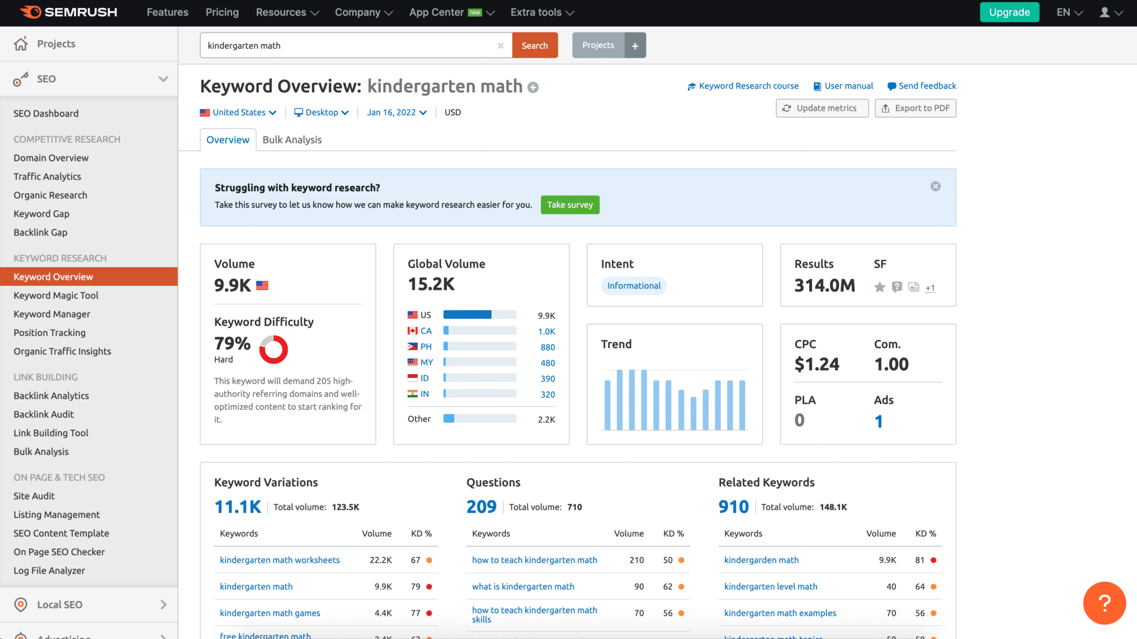
Task: Click the 910 related keywords count
Action: tap(733, 507)
